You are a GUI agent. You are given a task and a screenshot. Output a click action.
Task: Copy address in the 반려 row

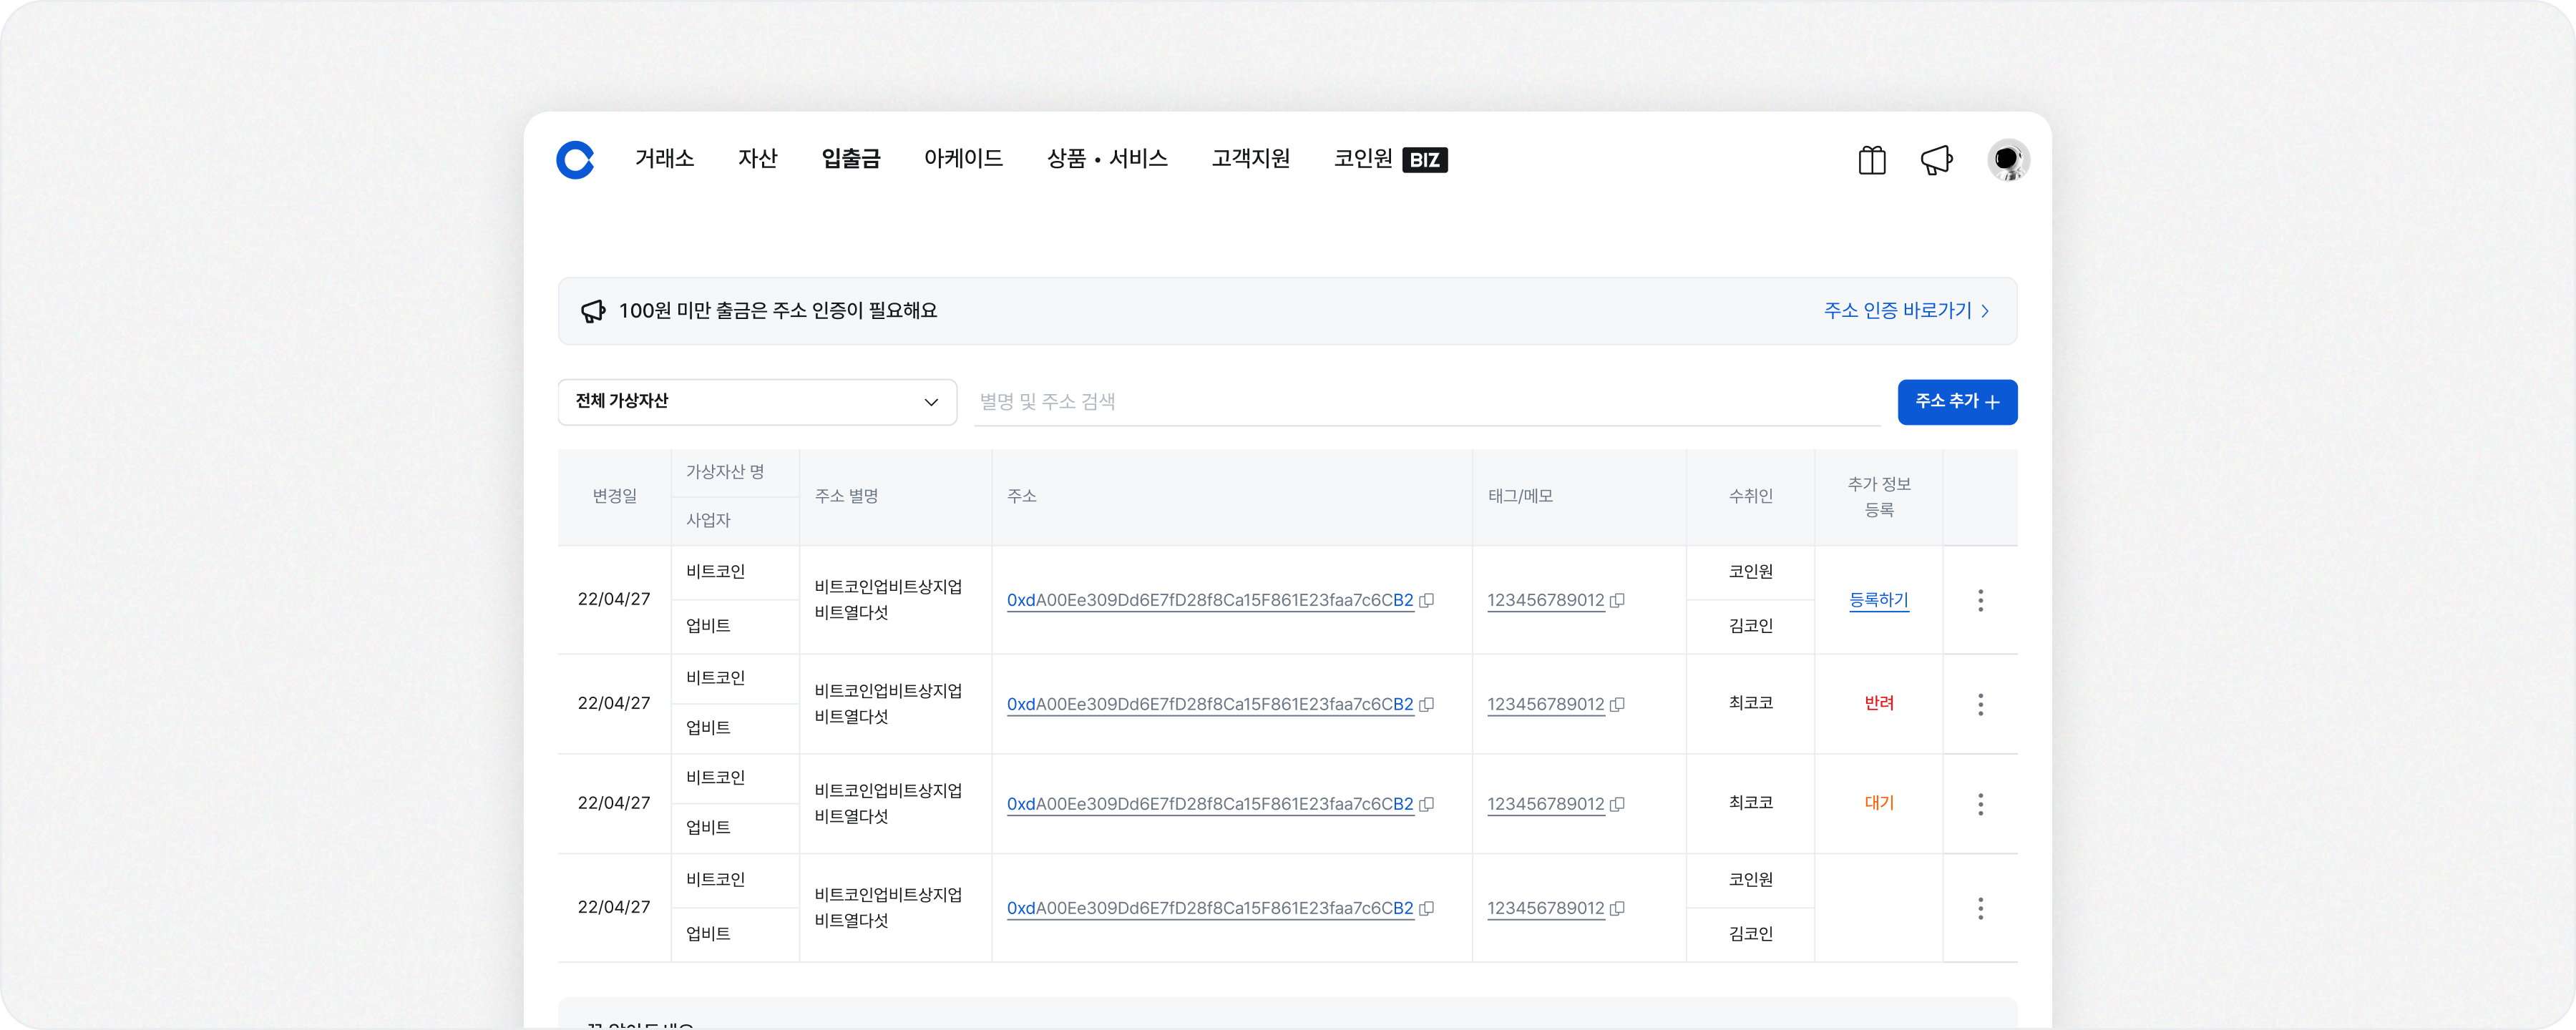pyautogui.click(x=1427, y=704)
